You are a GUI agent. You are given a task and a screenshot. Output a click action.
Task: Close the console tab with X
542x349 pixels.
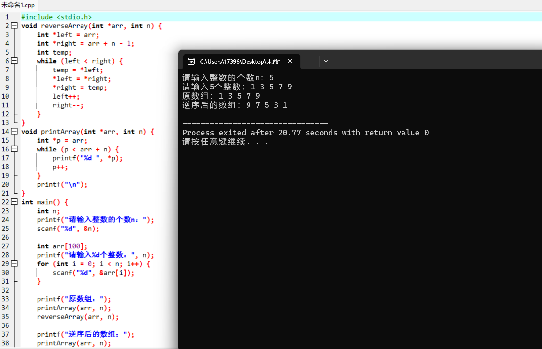pyautogui.click(x=290, y=61)
